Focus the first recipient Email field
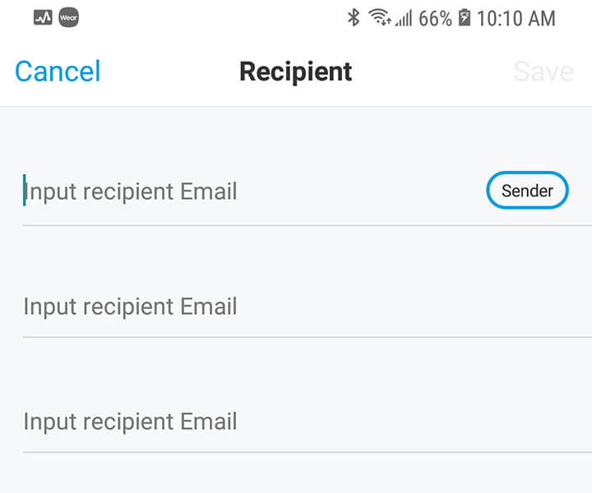This screenshot has height=493, width=592. click(247, 191)
